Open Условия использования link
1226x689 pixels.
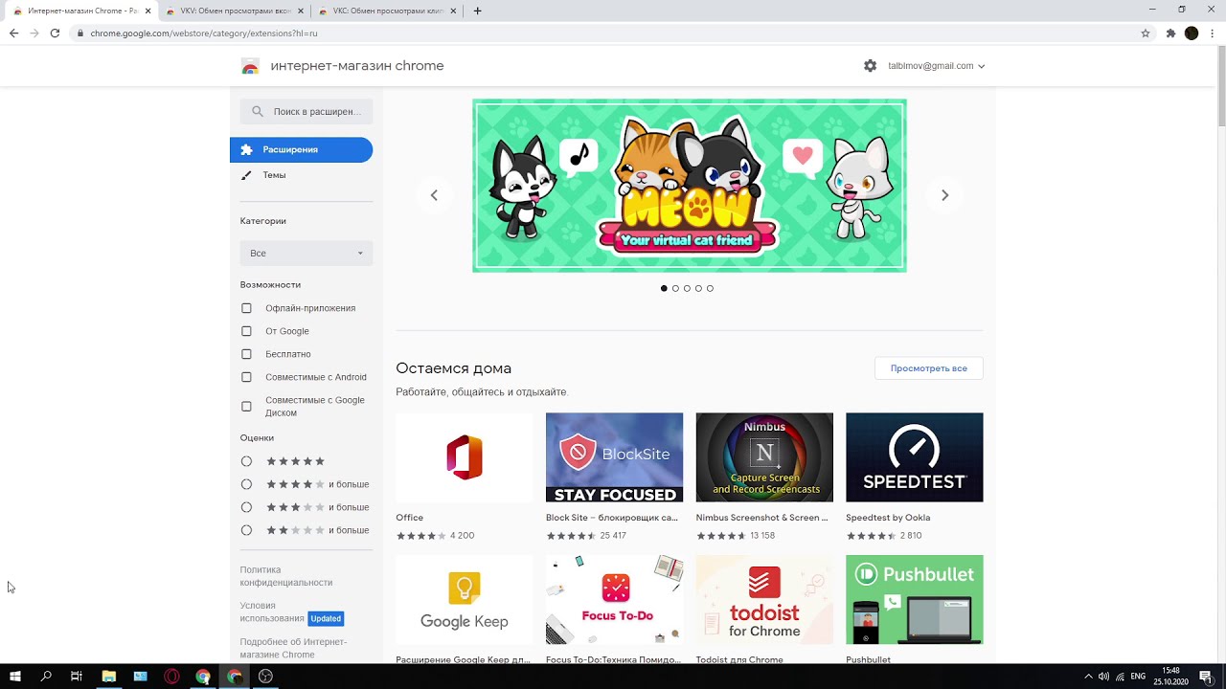point(272,612)
